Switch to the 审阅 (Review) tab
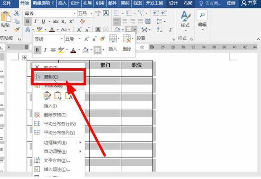The height and width of the screenshot is (179, 261). click(x=125, y=3)
